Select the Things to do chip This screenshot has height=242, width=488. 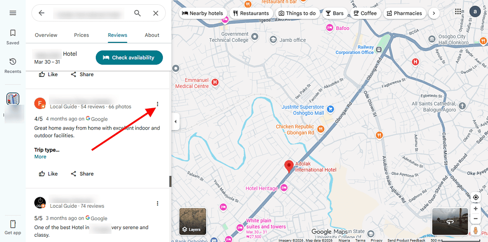[x=297, y=13]
